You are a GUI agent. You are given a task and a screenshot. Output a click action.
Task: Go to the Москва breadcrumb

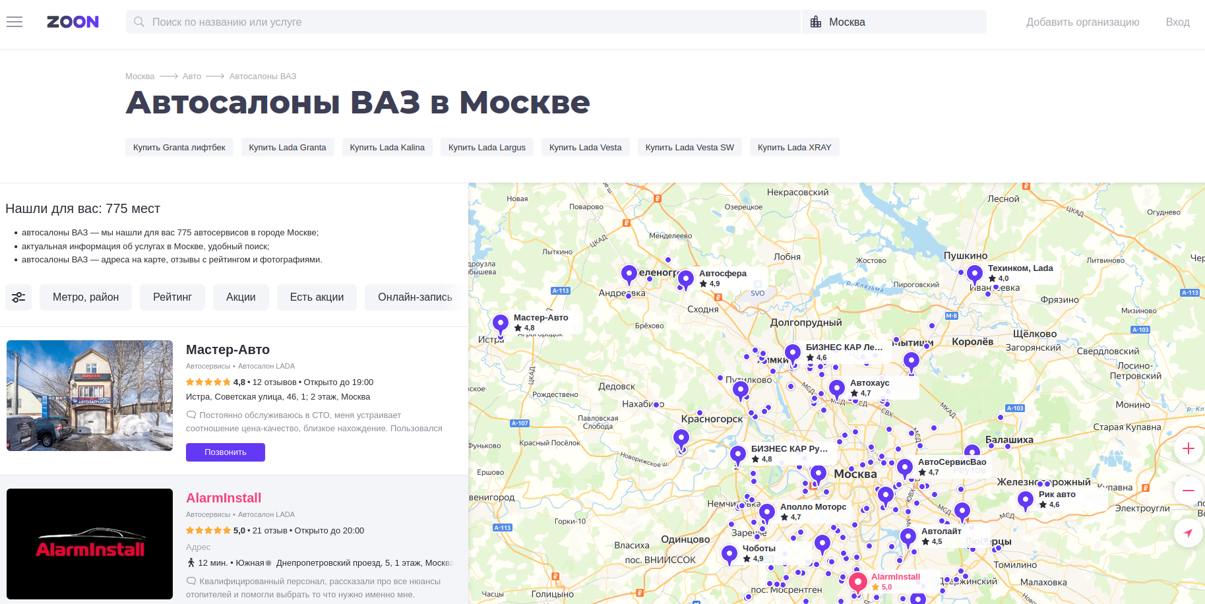(140, 76)
